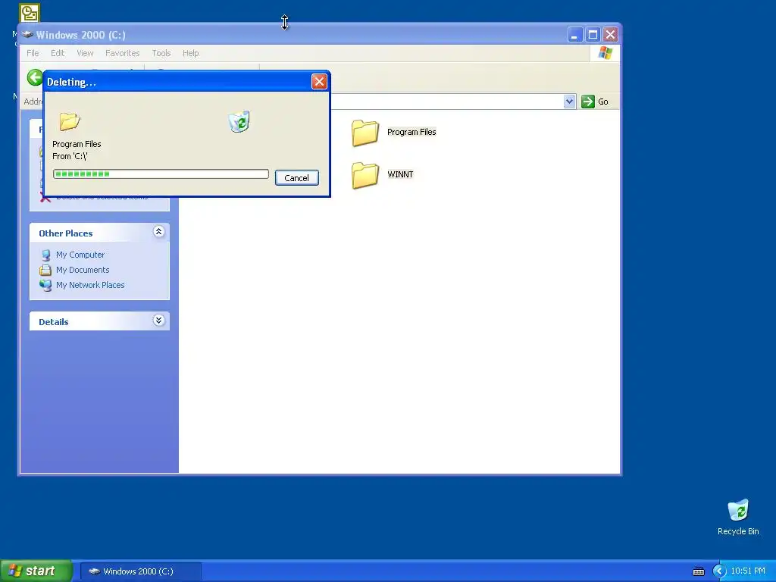Minimize the Windows 2000 (C:) window
776x582 pixels.
pos(574,35)
